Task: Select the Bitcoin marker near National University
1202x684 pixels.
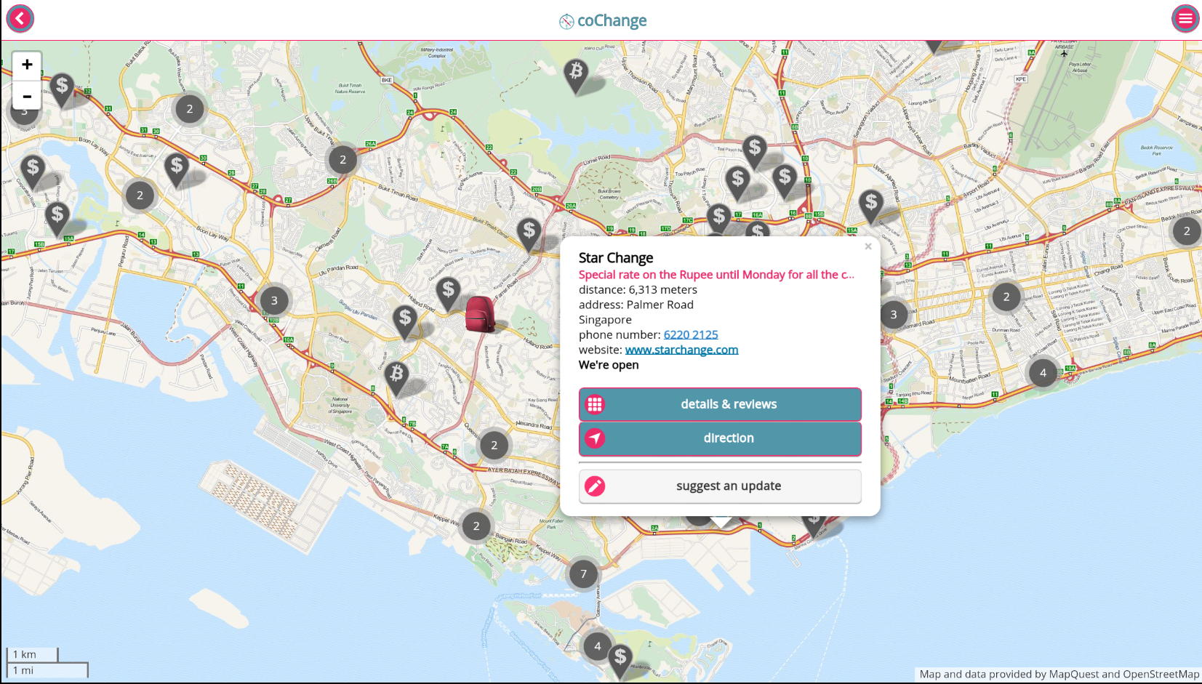Action: point(396,378)
